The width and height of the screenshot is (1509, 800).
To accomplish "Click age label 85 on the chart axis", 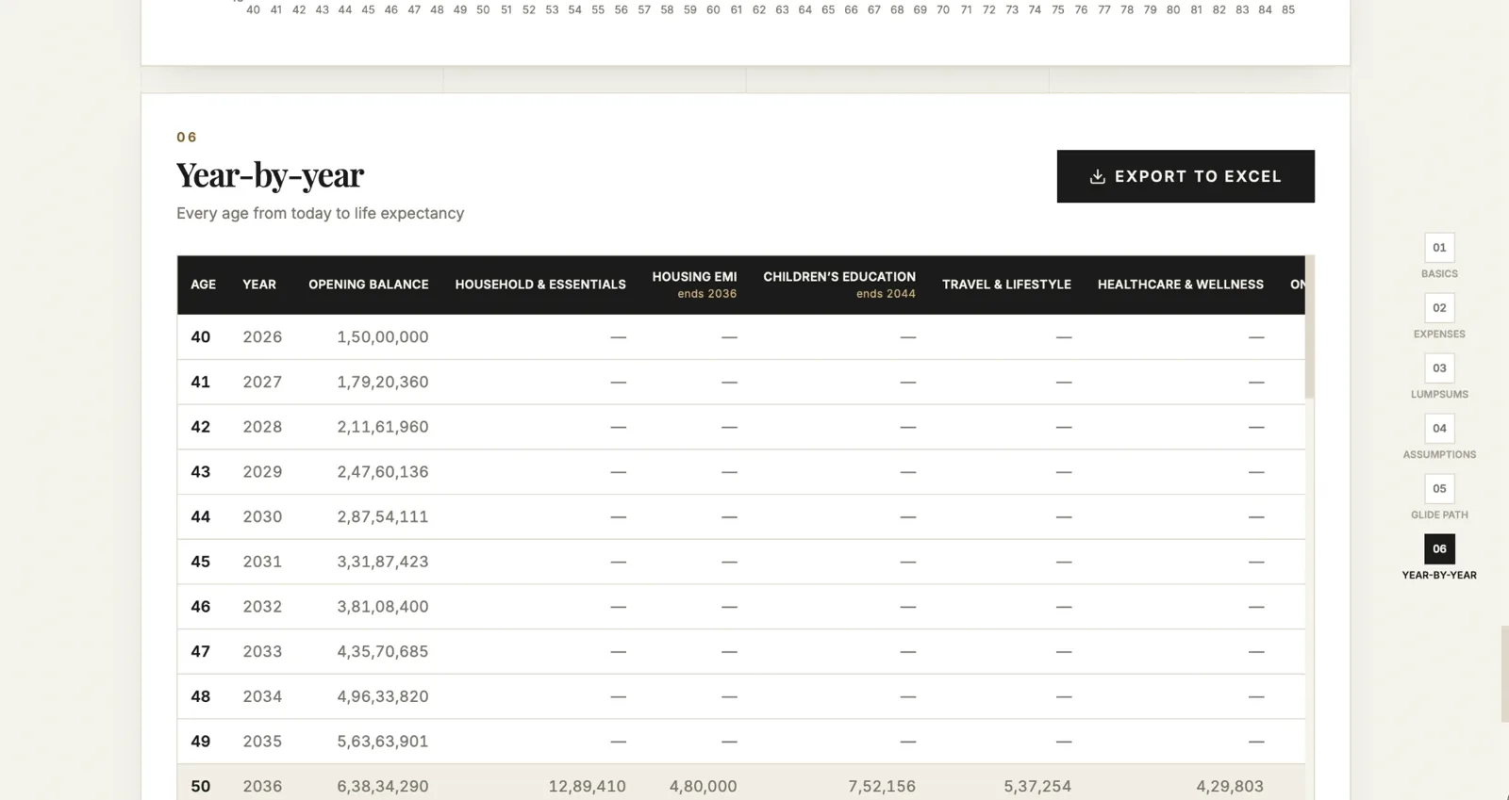I will 1288,9.
